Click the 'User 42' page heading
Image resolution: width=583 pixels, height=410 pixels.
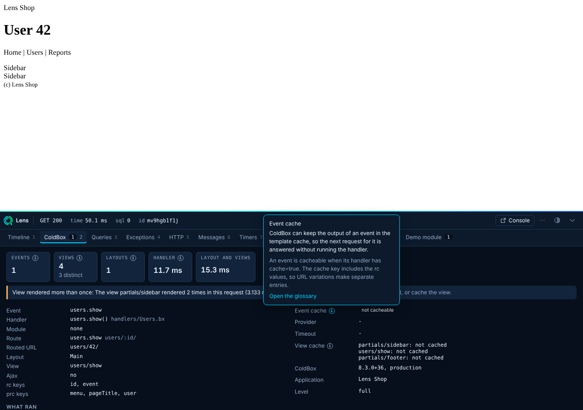[27, 30]
